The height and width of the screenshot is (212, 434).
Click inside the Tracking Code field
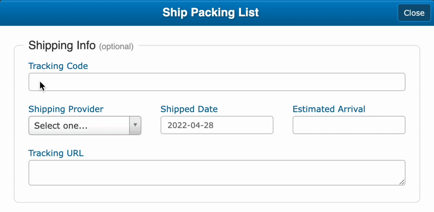pos(216,82)
